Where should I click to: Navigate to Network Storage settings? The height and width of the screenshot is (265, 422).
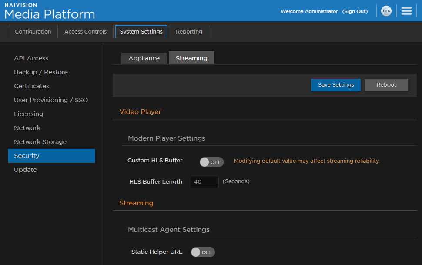[40, 141]
